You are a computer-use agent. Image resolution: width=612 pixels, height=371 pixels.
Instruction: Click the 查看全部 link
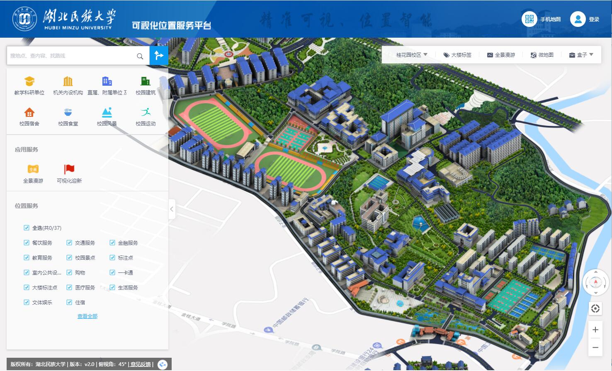pos(87,316)
